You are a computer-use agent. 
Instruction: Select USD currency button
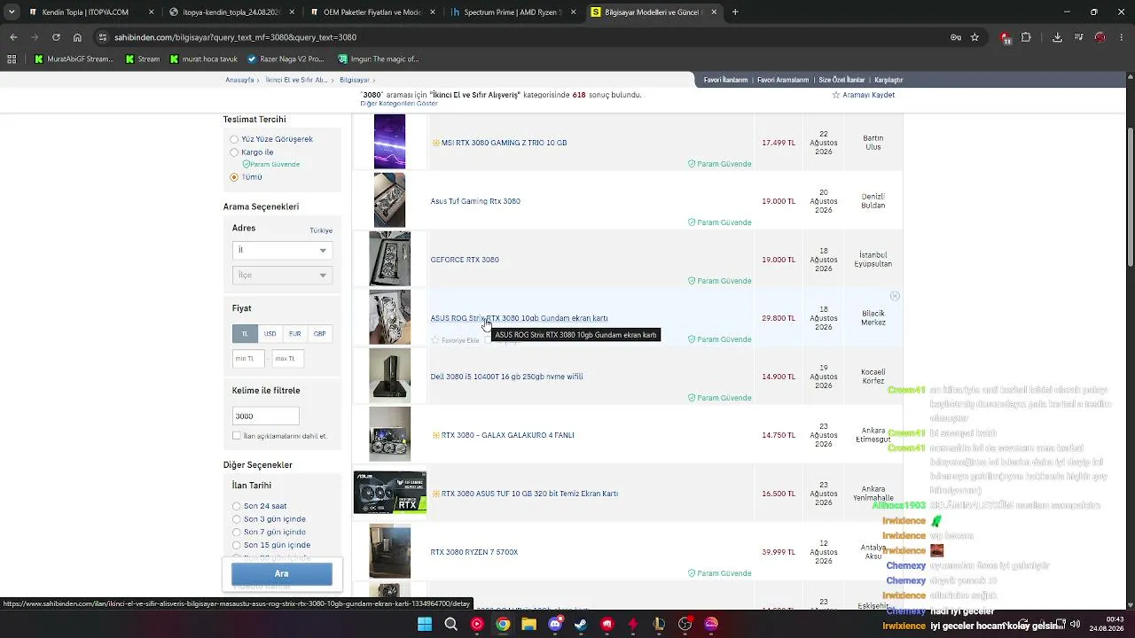(x=270, y=334)
